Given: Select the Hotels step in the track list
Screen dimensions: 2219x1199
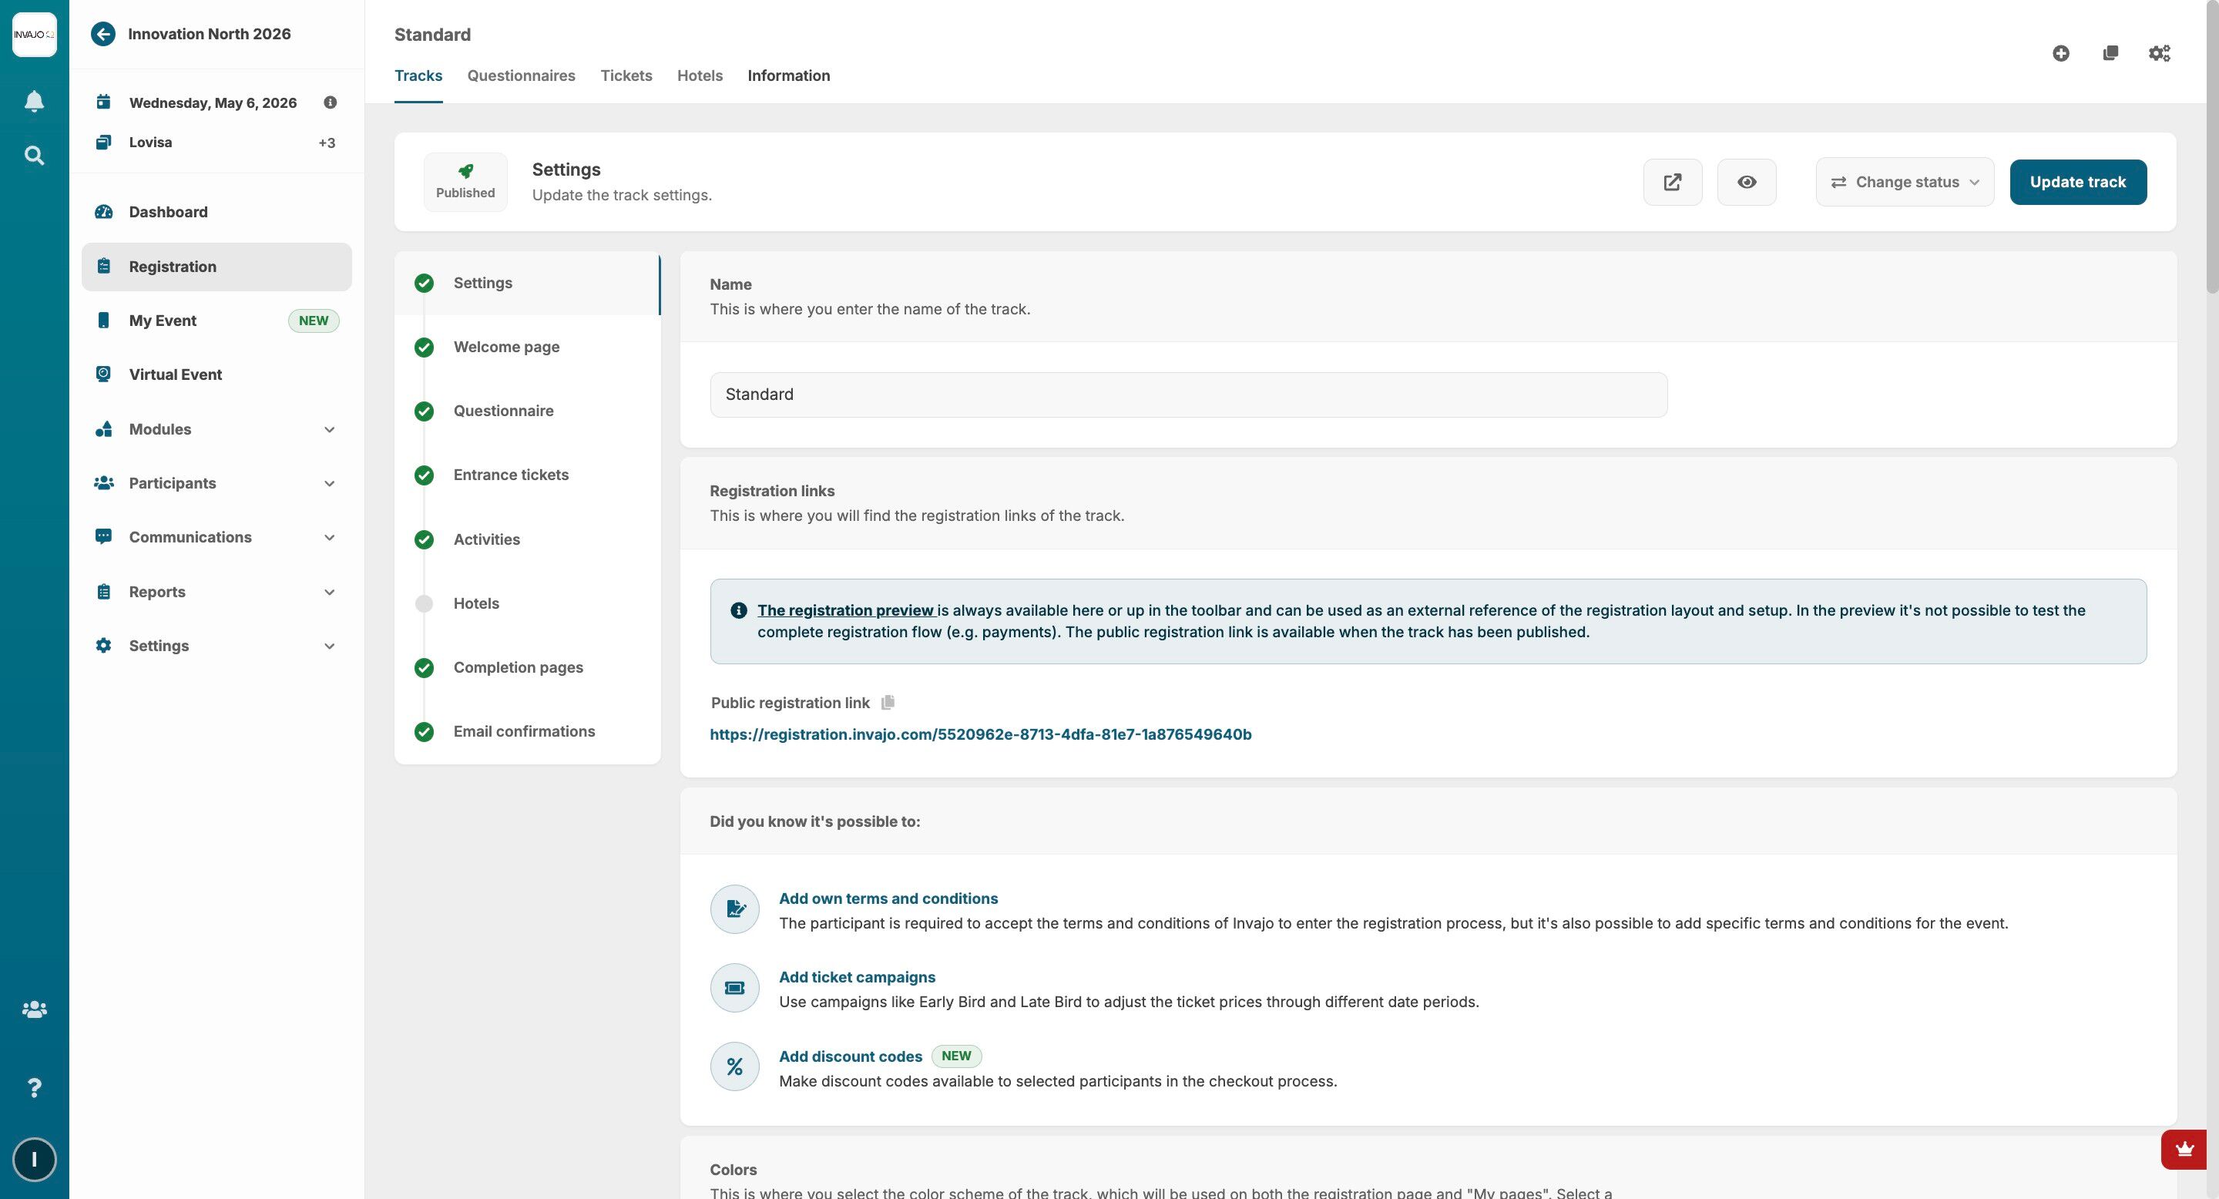Looking at the screenshot, I should (475, 603).
